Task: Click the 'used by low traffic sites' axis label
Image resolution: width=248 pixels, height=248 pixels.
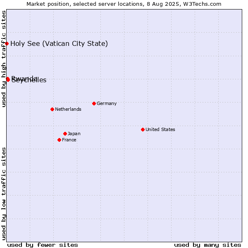Action: tap(4, 194)
